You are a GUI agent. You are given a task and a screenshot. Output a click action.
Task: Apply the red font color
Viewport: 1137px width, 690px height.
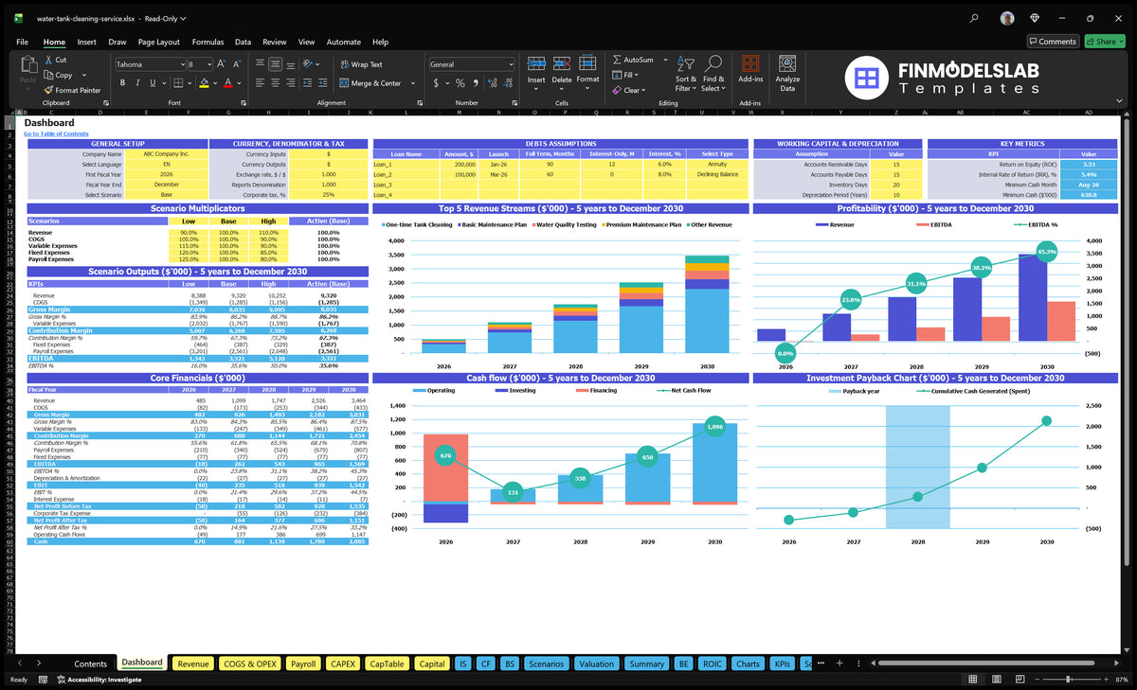coord(227,83)
